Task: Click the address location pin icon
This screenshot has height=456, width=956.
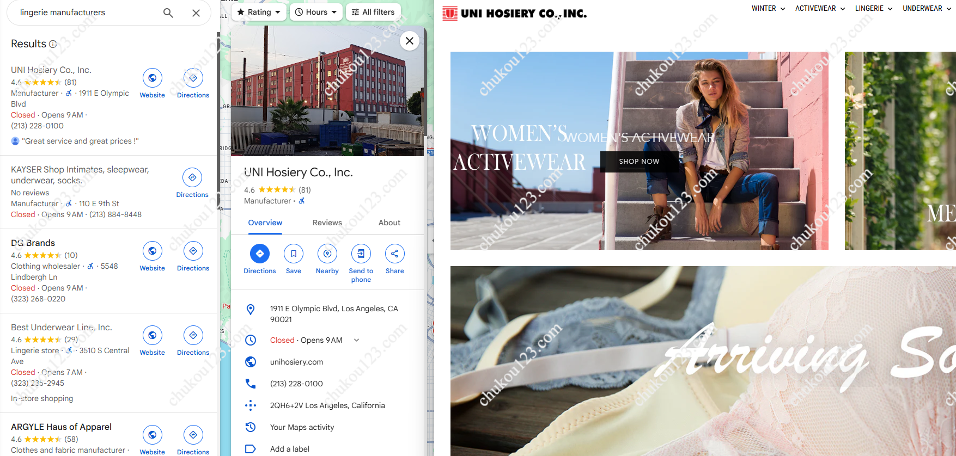Action: tap(251, 310)
